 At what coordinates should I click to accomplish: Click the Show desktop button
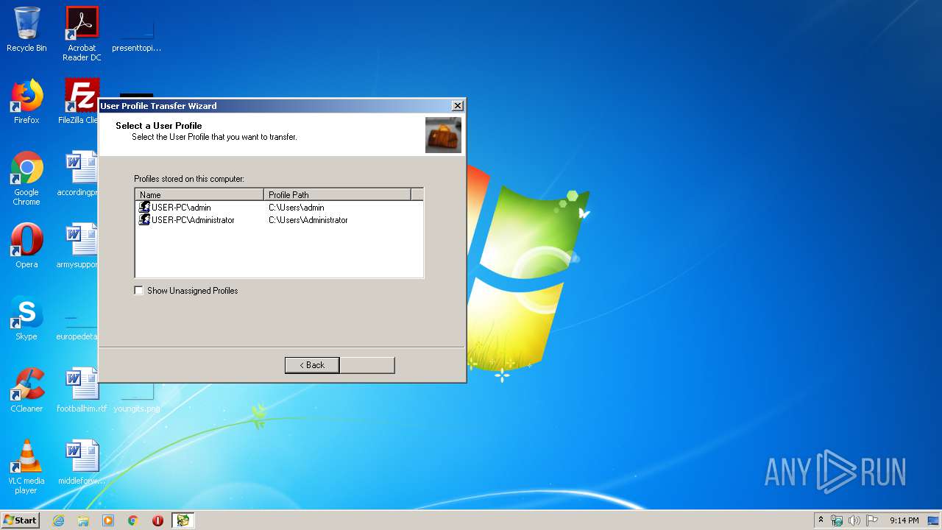point(935,520)
